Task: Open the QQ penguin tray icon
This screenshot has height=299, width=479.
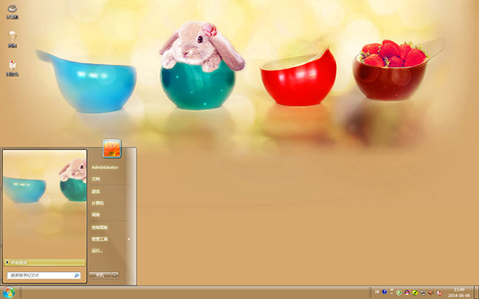Action: click(x=407, y=293)
